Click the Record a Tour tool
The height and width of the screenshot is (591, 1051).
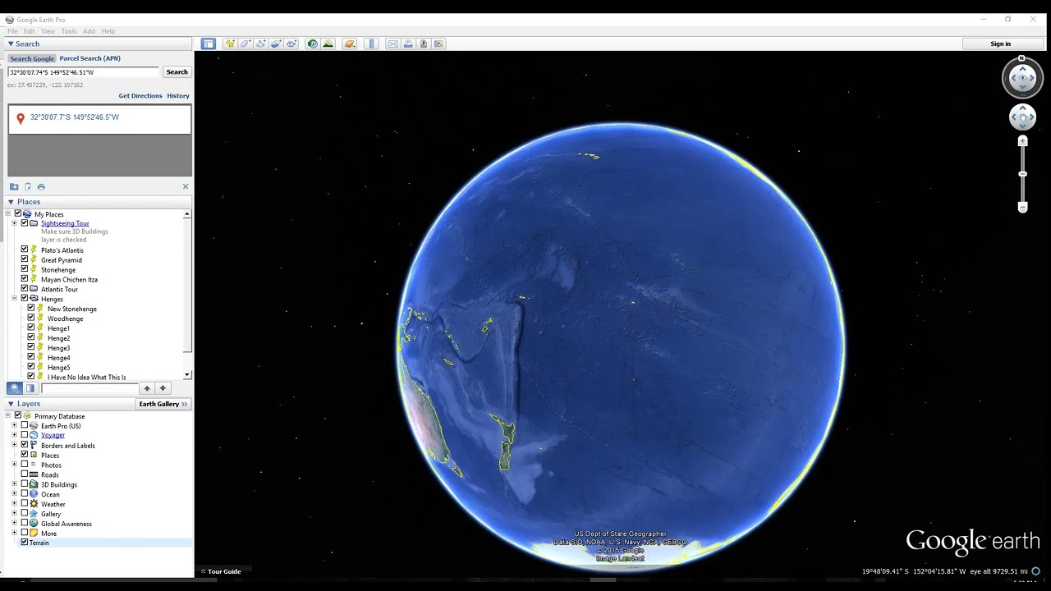[292, 44]
